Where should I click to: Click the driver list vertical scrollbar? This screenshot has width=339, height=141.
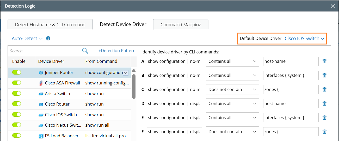134,86
